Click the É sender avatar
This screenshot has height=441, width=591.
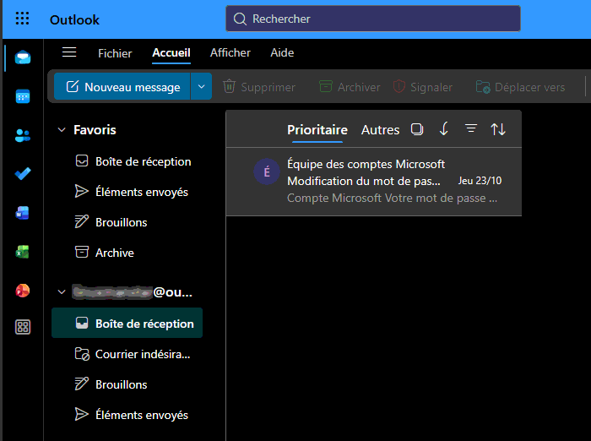[267, 171]
